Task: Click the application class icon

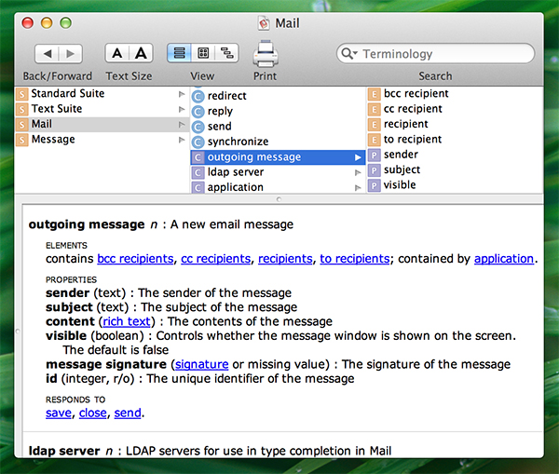Action: coord(198,188)
